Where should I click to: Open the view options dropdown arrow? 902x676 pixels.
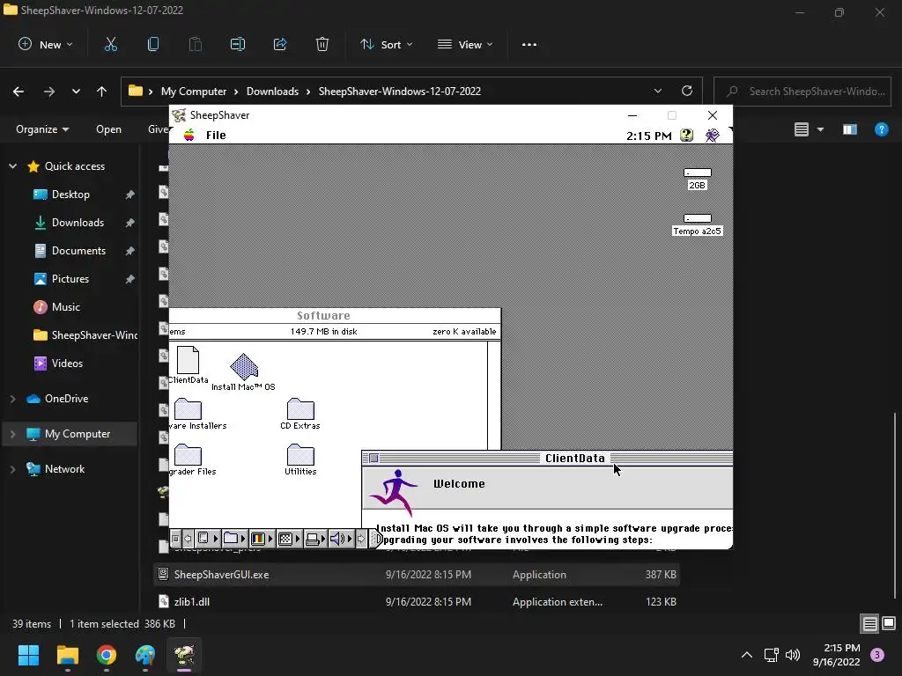coord(820,129)
